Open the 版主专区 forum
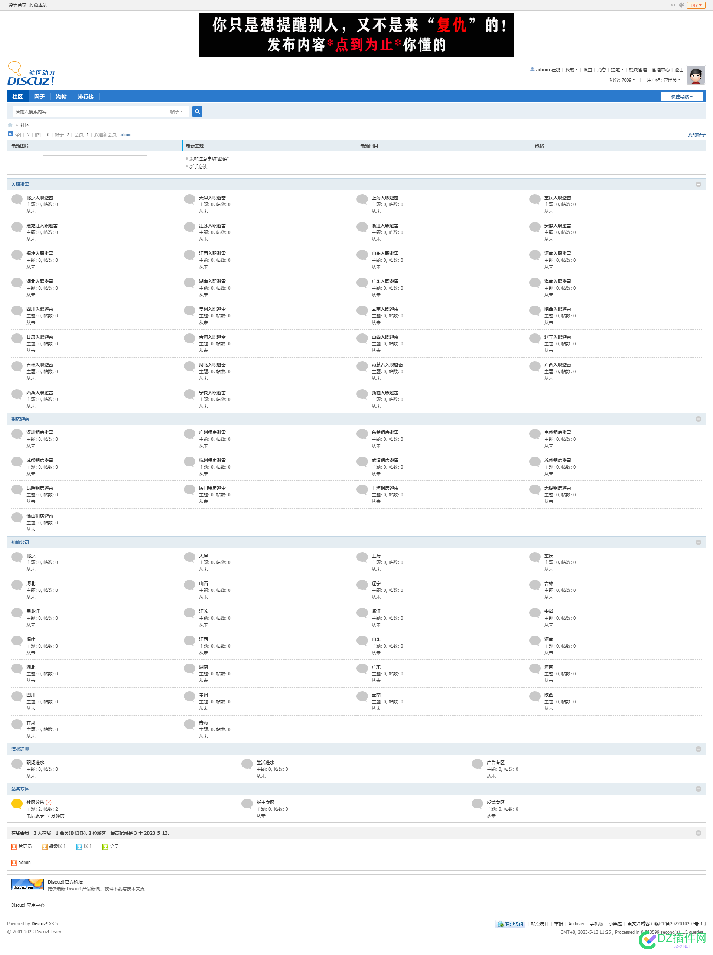This screenshot has width=713, height=955. pyautogui.click(x=266, y=802)
